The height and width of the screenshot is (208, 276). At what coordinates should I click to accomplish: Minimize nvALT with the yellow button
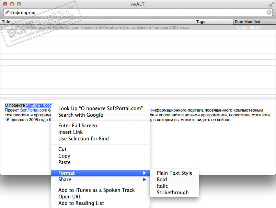[x=12, y=4]
